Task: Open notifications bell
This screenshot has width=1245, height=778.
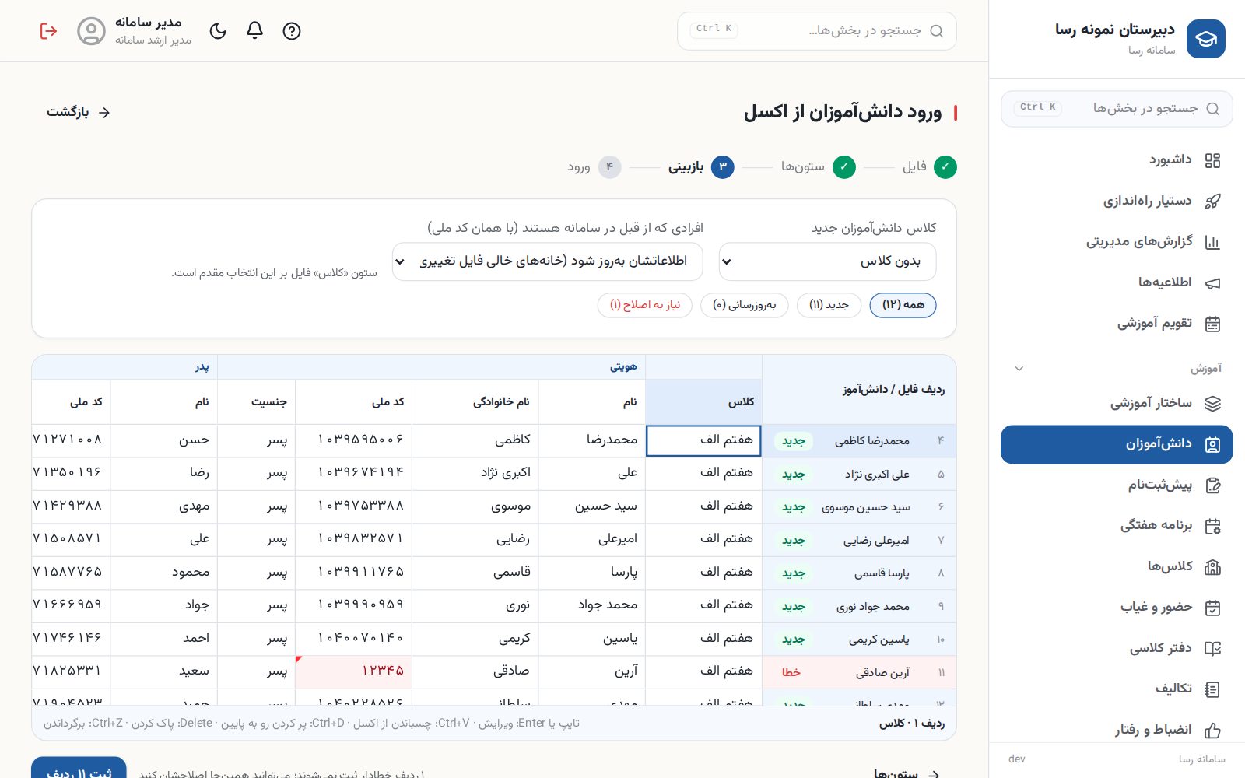Action: point(254,31)
